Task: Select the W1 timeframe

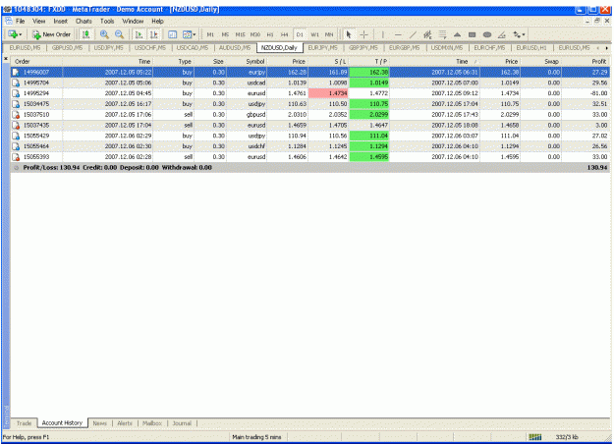Action: (x=314, y=34)
